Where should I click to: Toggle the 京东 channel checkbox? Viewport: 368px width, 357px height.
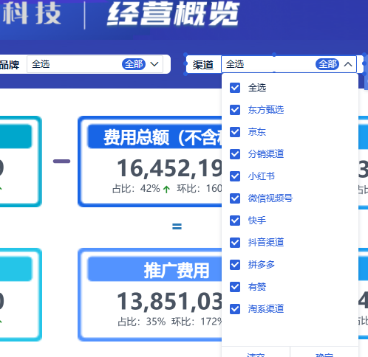pos(235,132)
